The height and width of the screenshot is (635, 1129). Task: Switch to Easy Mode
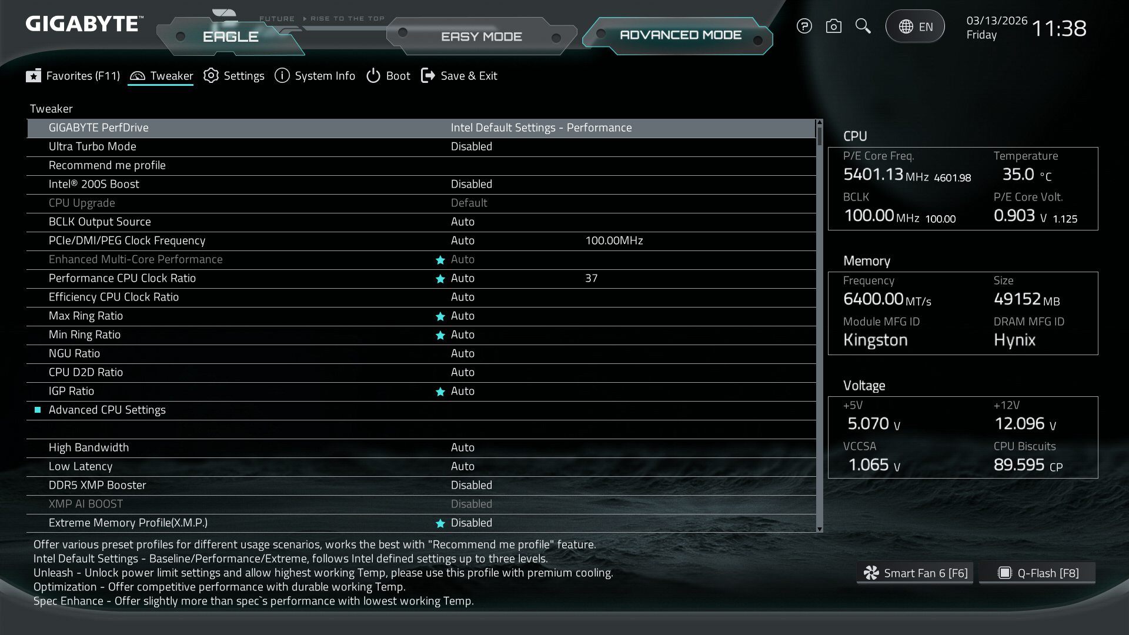click(x=481, y=36)
